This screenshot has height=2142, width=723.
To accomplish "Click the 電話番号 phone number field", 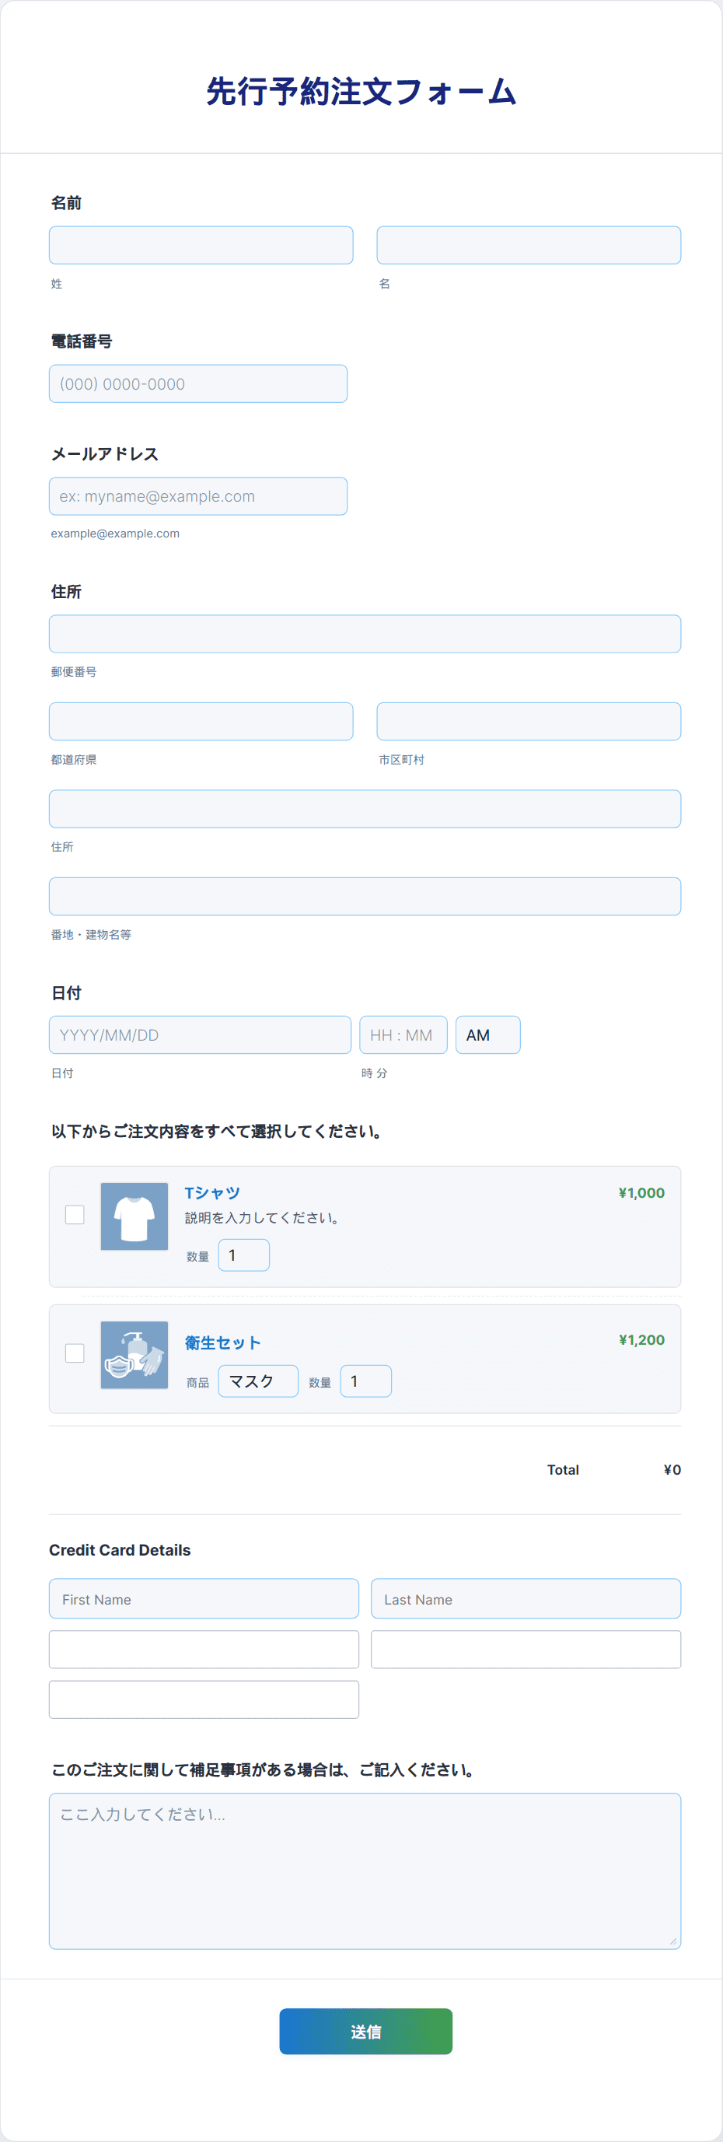I will click(197, 384).
